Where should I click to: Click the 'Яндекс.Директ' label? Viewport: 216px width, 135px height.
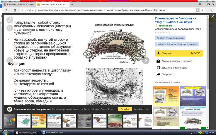point(139,109)
